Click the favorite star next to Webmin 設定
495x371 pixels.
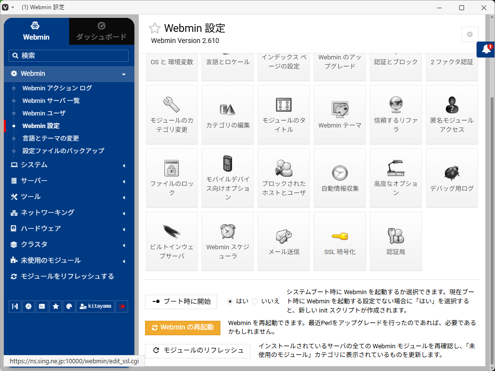[154, 29]
